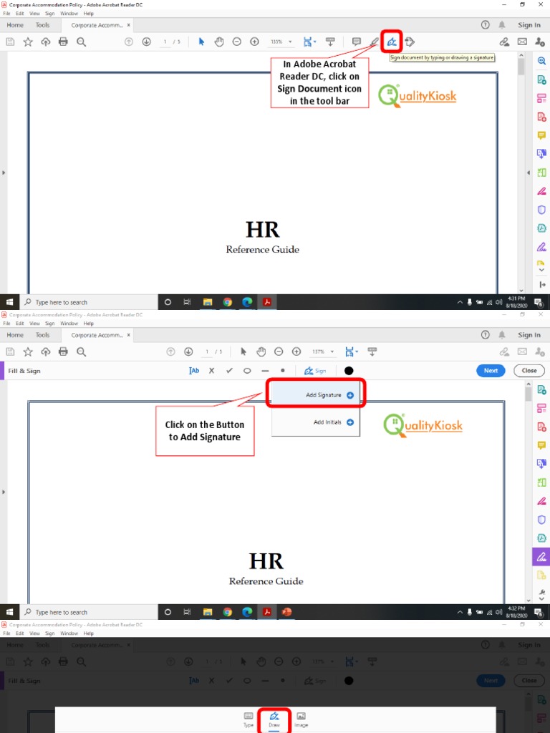Click highlighted Fill & Sign icon in middle right panel
This screenshot has width=550, height=733.
541,557
